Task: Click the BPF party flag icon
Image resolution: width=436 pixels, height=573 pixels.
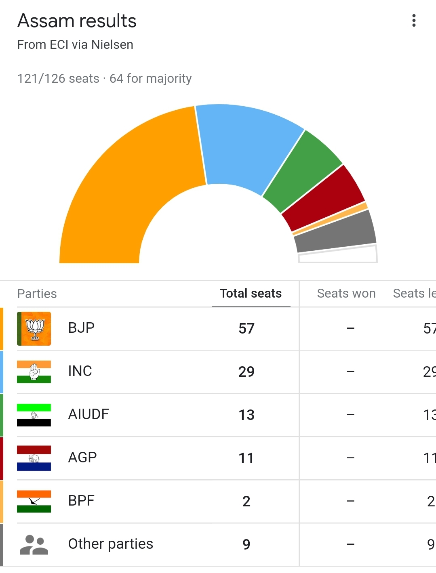Action: 34,501
